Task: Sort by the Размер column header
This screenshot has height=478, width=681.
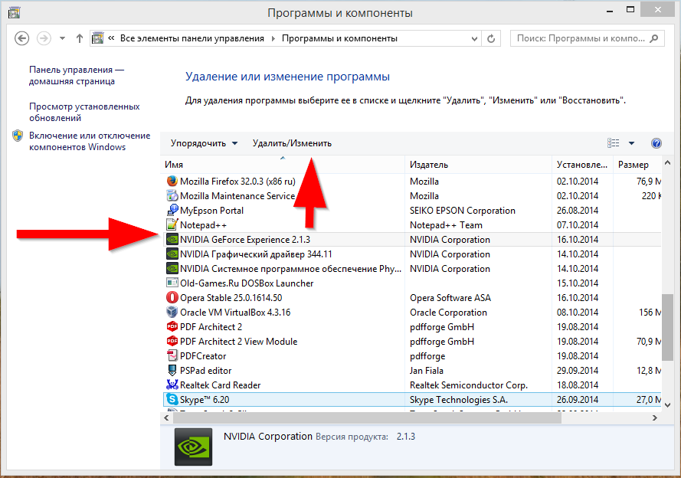Action: 637,165
